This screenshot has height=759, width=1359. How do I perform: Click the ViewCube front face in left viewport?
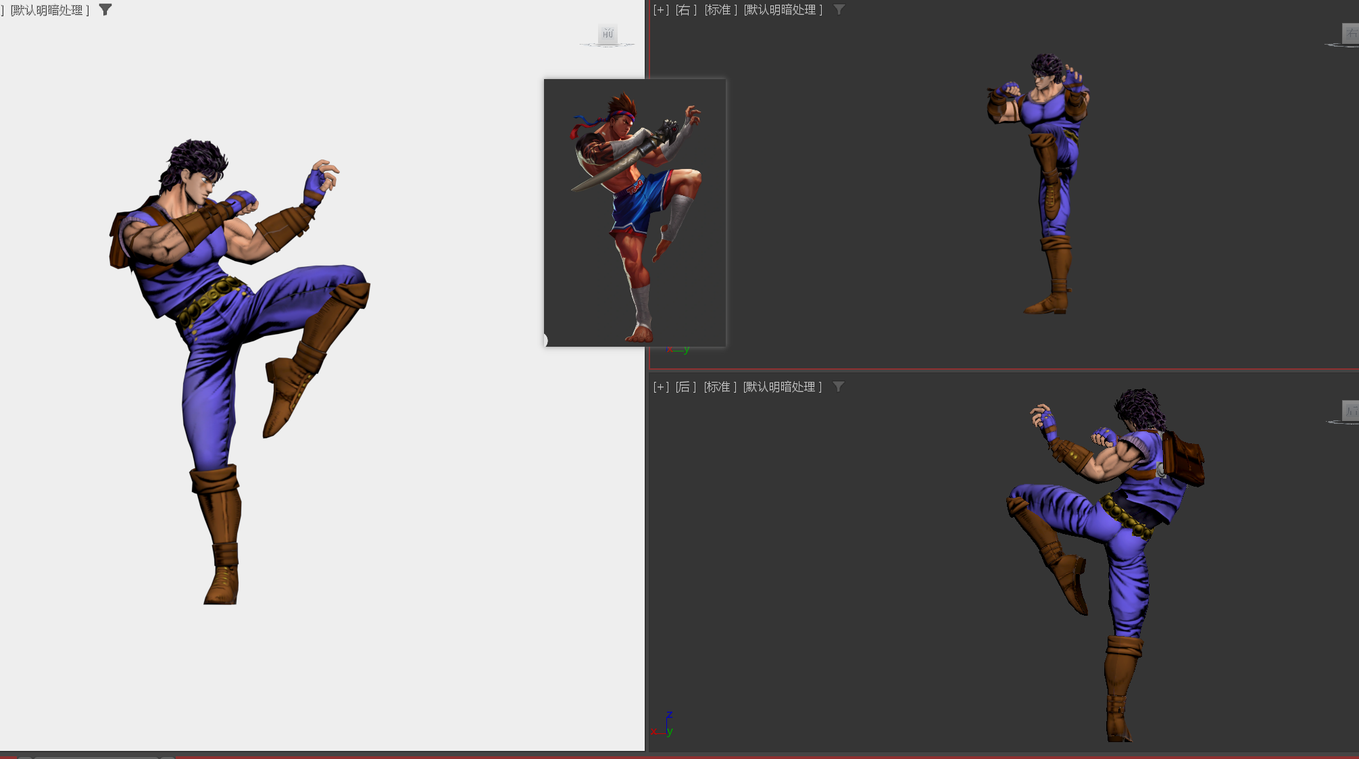pyautogui.click(x=608, y=34)
